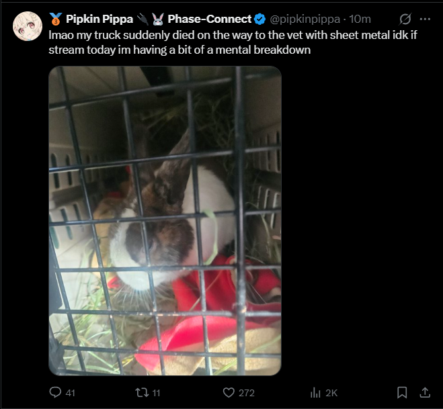Click the 41 replies count
Viewport: 443px width, 409px height.
pyautogui.click(x=71, y=393)
